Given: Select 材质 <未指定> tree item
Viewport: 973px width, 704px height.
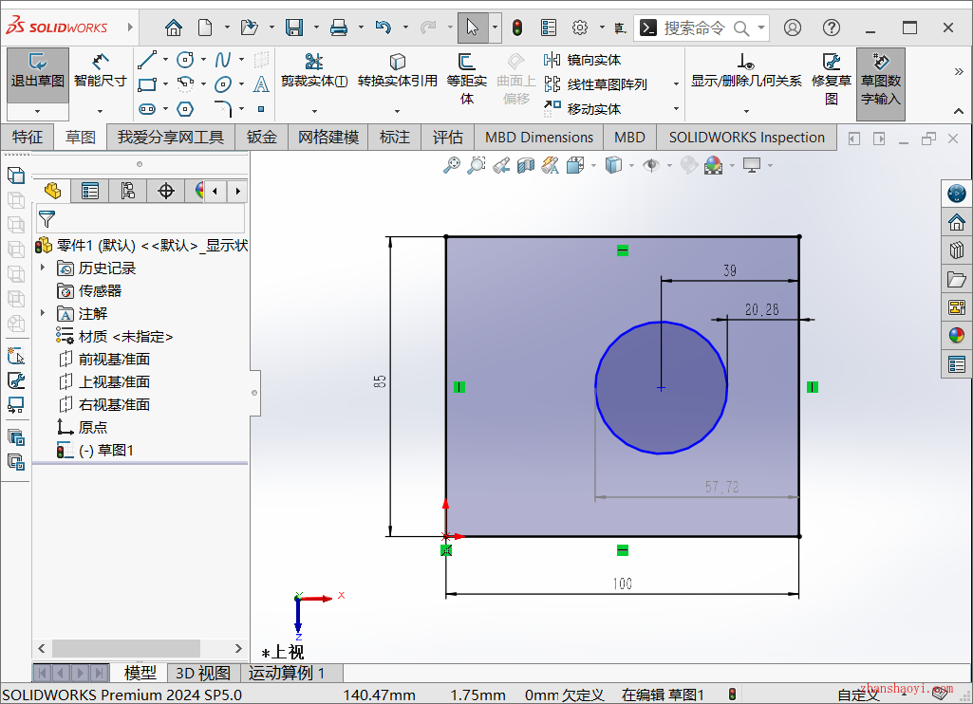Looking at the screenshot, I should [115, 336].
